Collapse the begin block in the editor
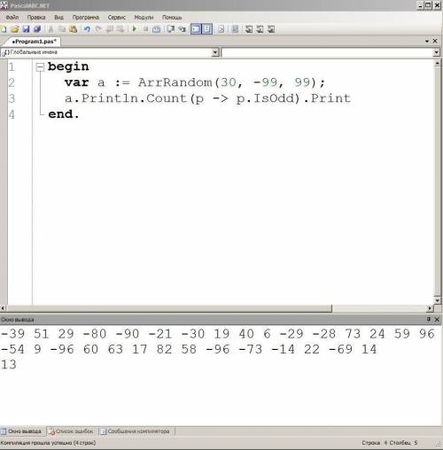The height and width of the screenshot is (450, 443). pyautogui.click(x=40, y=67)
